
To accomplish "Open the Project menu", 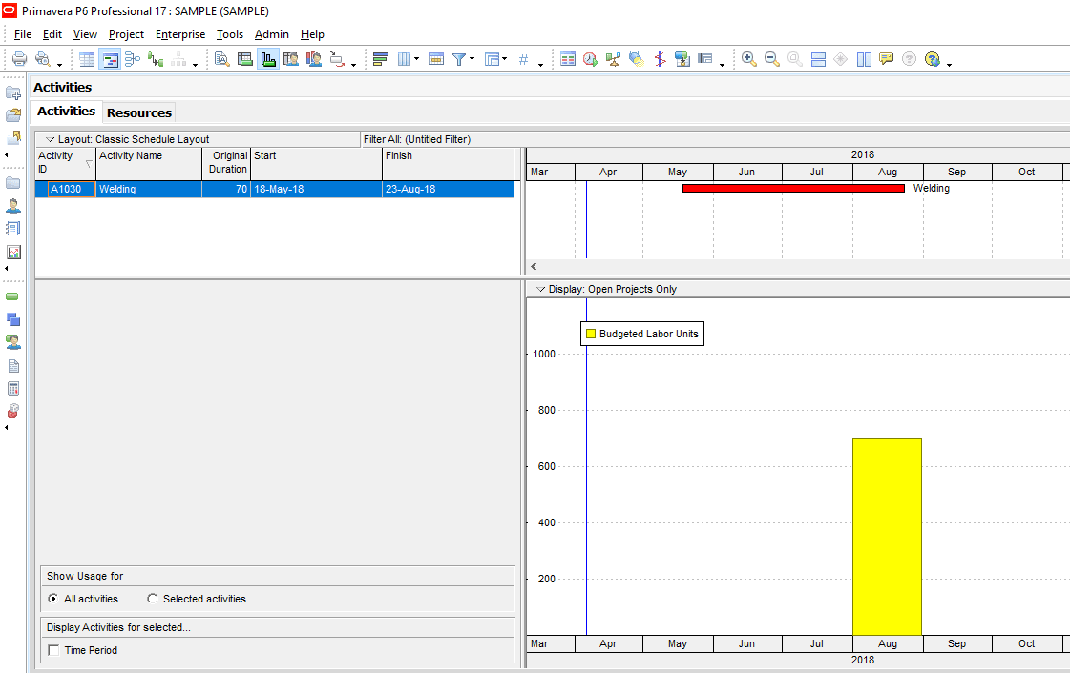I will [x=126, y=34].
